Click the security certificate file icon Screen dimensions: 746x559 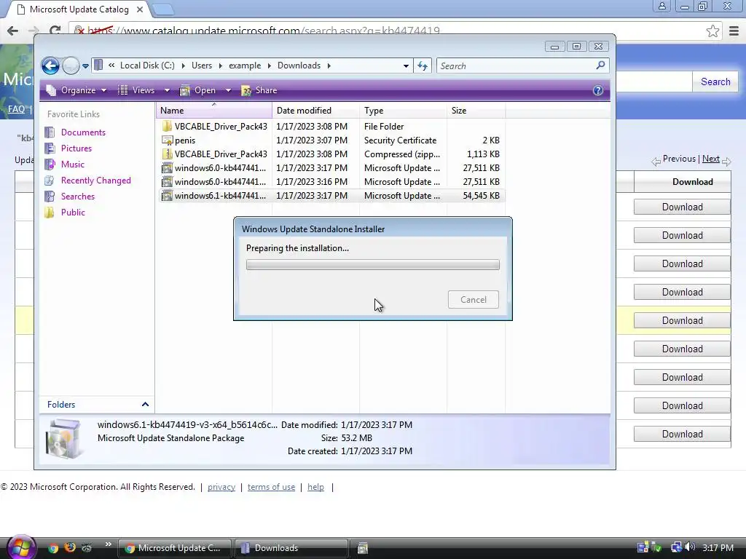point(167,140)
